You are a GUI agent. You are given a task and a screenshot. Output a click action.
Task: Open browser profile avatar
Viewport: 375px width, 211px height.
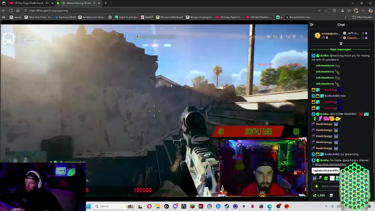(356, 11)
